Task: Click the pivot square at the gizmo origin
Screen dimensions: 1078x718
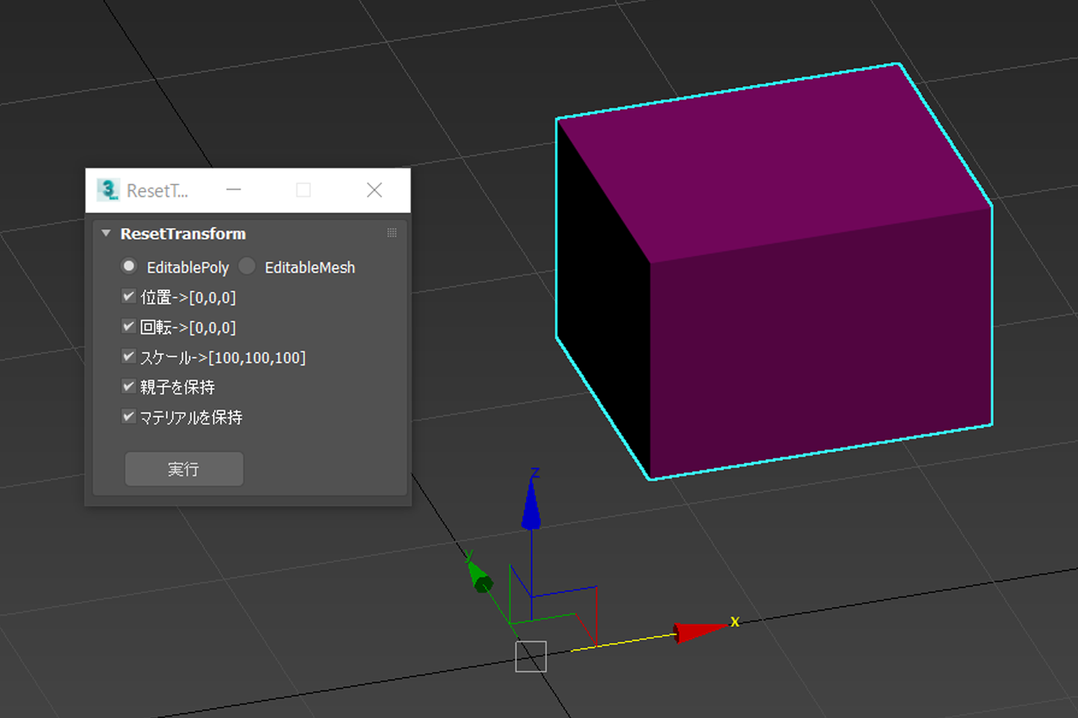Action: 531,656
